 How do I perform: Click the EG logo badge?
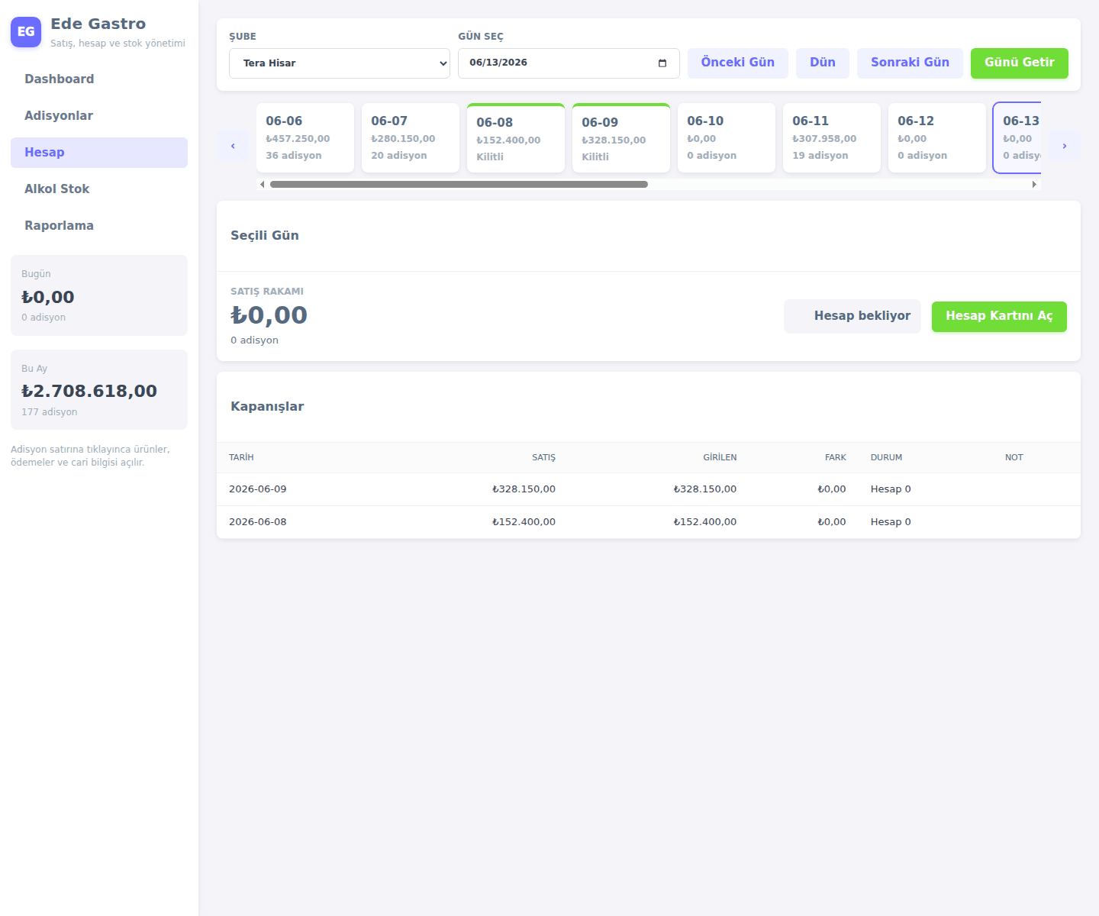(x=26, y=32)
